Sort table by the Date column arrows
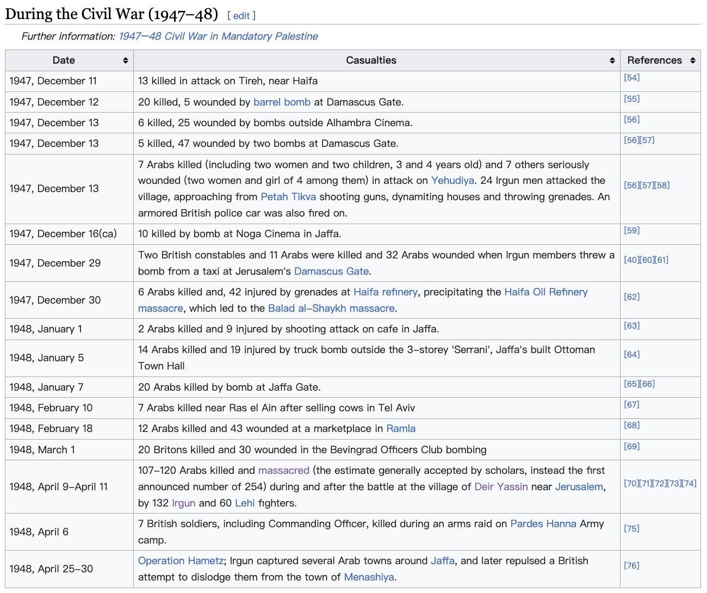The height and width of the screenshot is (593, 707). click(x=126, y=60)
